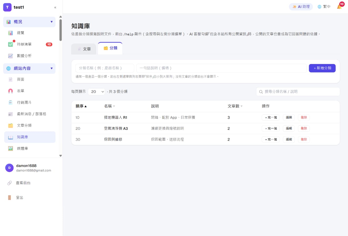Collapse the 網站內容 sidebar section
Viewport: 348px width, 236px height.
point(29,68)
